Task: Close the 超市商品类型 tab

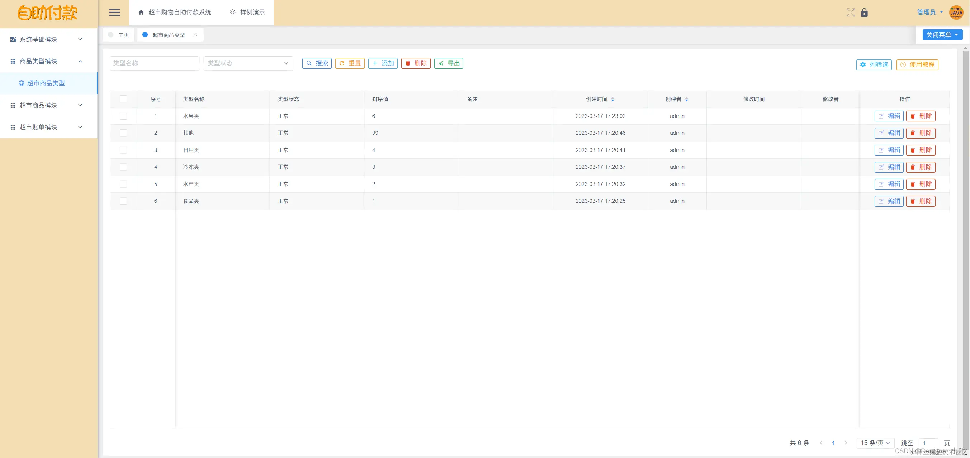Action: tap(195, 35)
